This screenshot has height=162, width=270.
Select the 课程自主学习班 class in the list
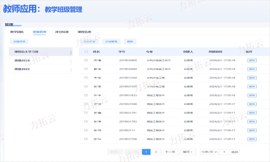[x=41, y=52]
